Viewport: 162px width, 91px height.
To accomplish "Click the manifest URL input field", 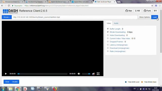I will [x=75, y=17].
